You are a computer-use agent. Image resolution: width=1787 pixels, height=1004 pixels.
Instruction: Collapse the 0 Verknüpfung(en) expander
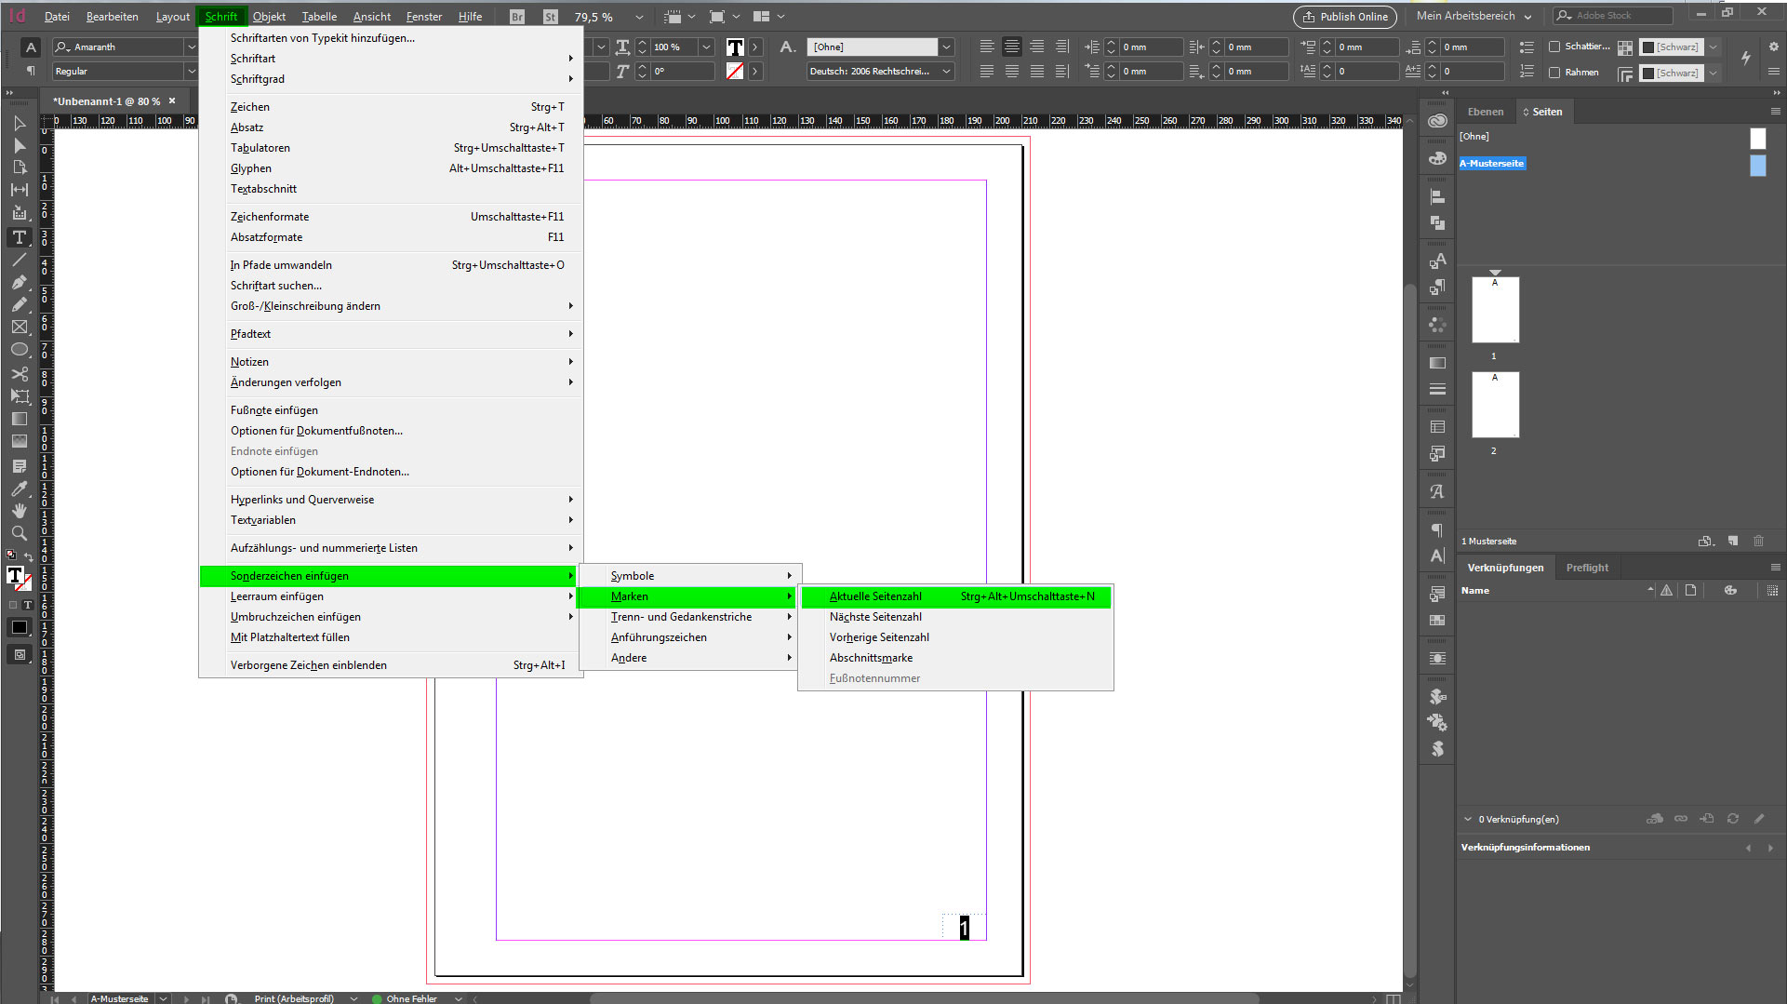tap(1468, 820)
